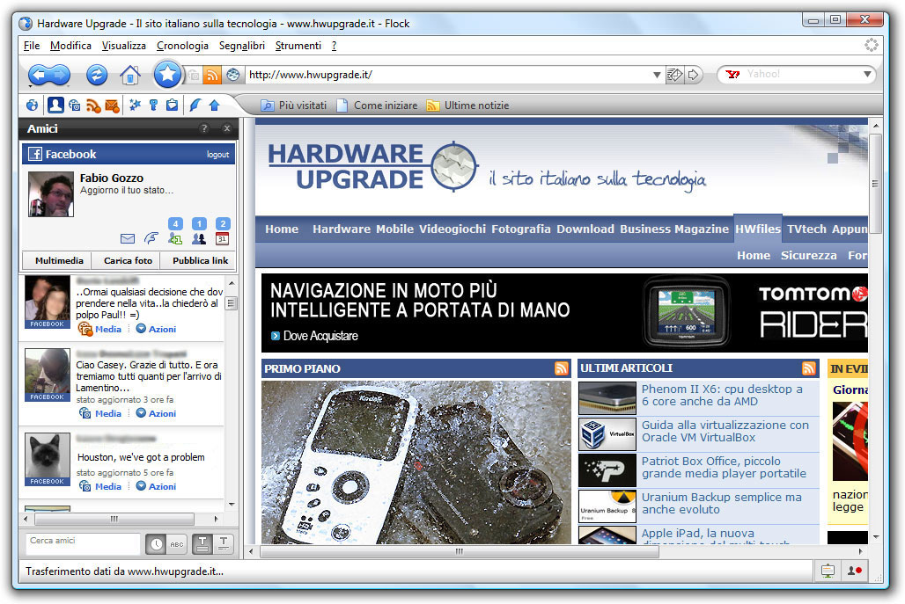Click Media under the Ciao Casey post
Image resolution: width=905 pixels, height=604 pixels.
point(99,413)
